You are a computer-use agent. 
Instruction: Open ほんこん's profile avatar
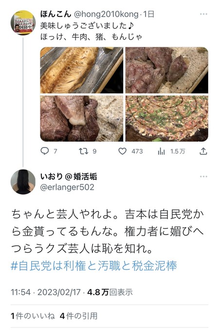pyautogui.click(x=23, y=23)
